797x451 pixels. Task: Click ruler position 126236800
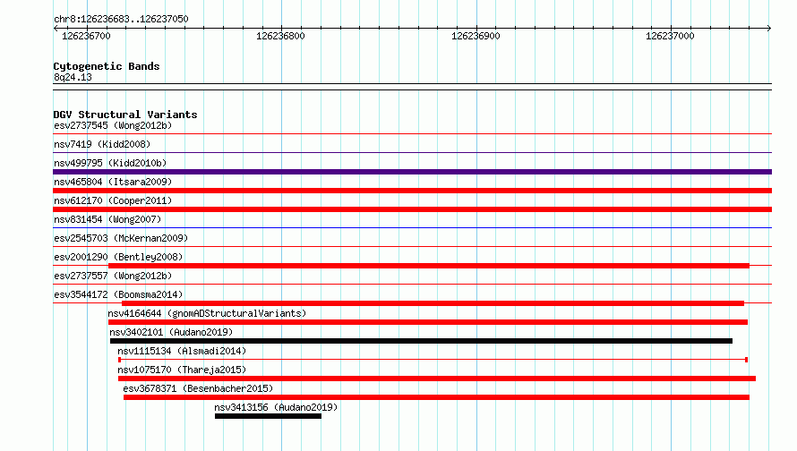pos(280,36)
